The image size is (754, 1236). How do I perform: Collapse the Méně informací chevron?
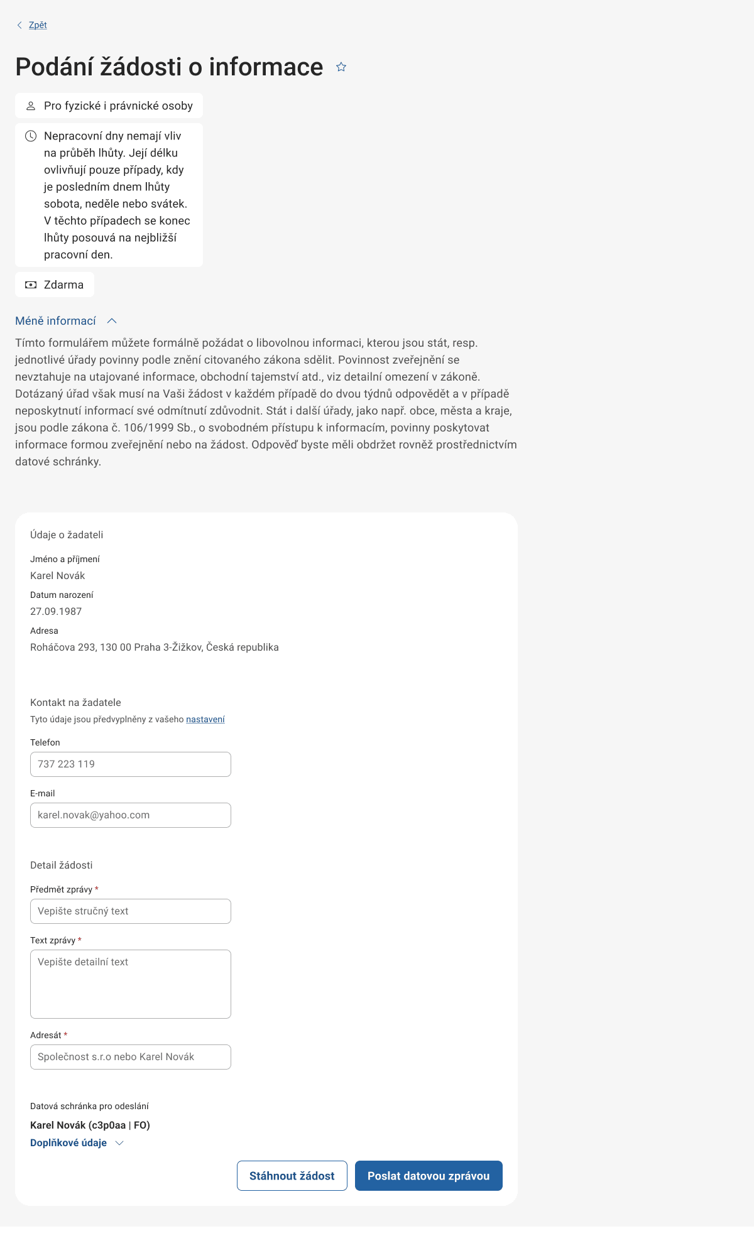tap(112, 321)
